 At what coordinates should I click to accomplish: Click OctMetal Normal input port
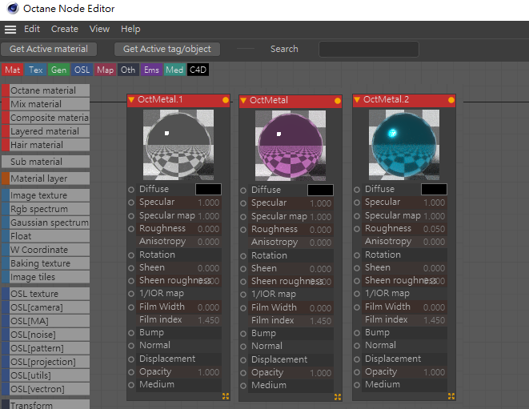coord(243,347)
